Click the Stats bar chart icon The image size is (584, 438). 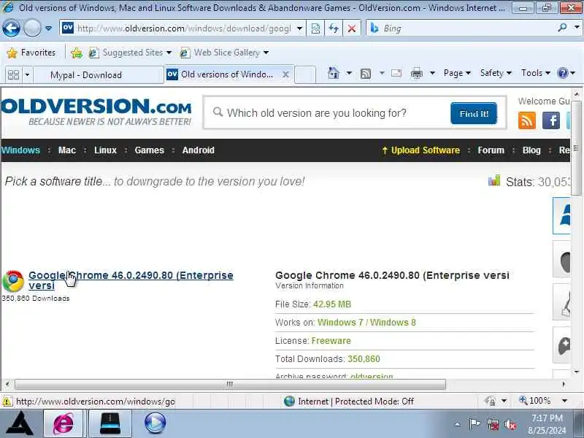point(494,181)
